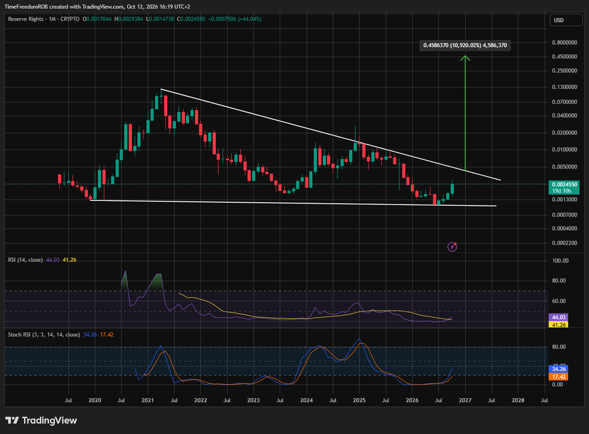Click the 0.0007000 price scale label
589x434 pixels.
(563, 215)
